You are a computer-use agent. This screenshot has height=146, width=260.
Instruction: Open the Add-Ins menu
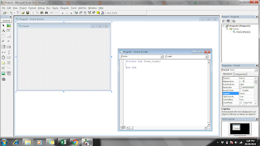(x=82, y=8)
